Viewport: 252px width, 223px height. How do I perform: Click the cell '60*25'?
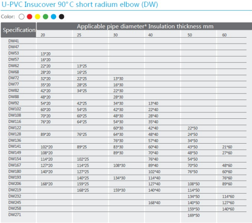pos(82,116)
